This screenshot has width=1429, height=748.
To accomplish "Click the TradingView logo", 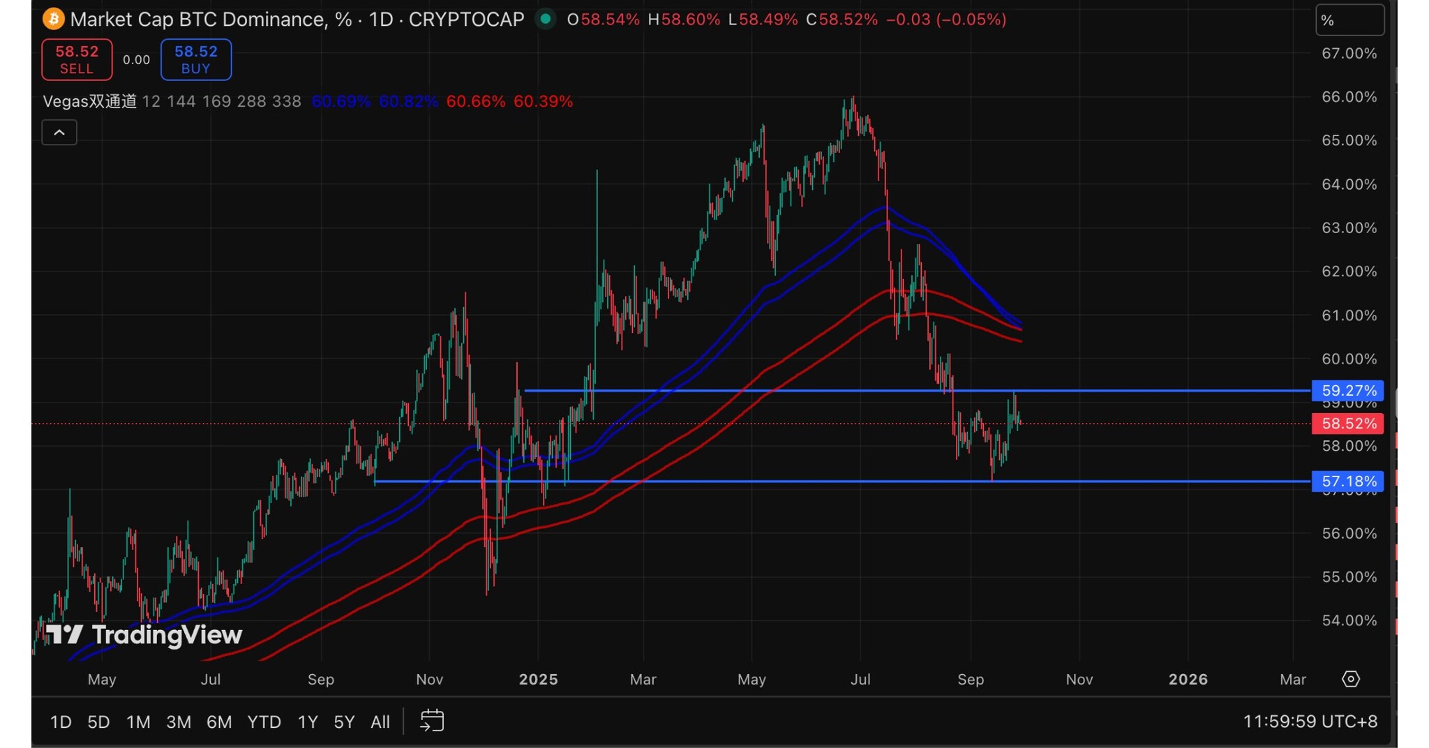I will (x=144, y=634).
